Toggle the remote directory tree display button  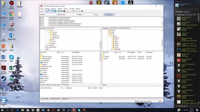[x=52, y=11]
